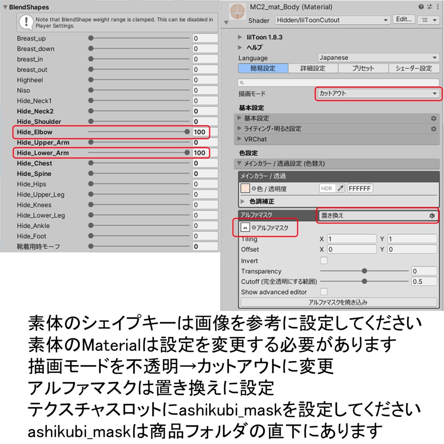The height and width of the screenshot is (444, 444).
Task: Click Hide_Knees blendshape label
Action: coord(34,205)
